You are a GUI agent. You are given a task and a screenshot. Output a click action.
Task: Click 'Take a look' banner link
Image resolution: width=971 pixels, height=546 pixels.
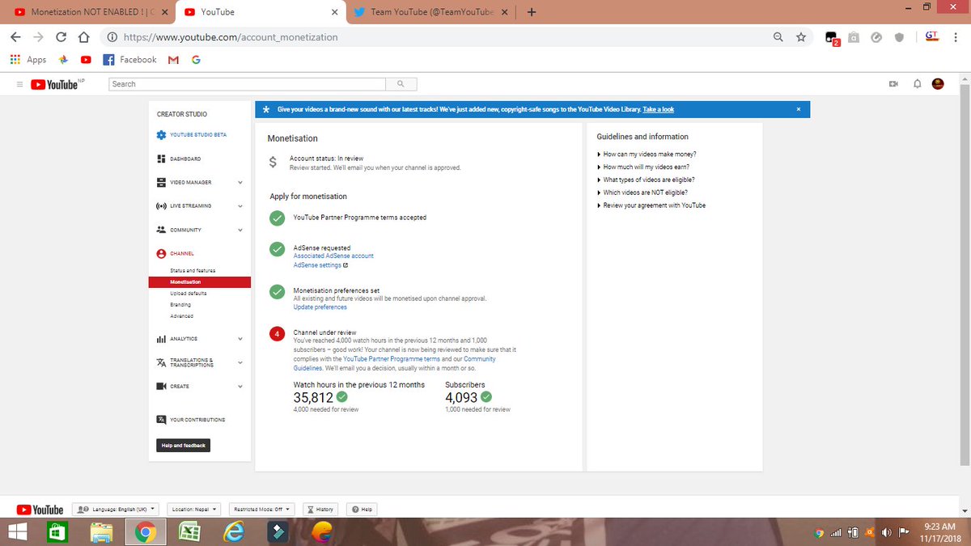coord(659,109)
